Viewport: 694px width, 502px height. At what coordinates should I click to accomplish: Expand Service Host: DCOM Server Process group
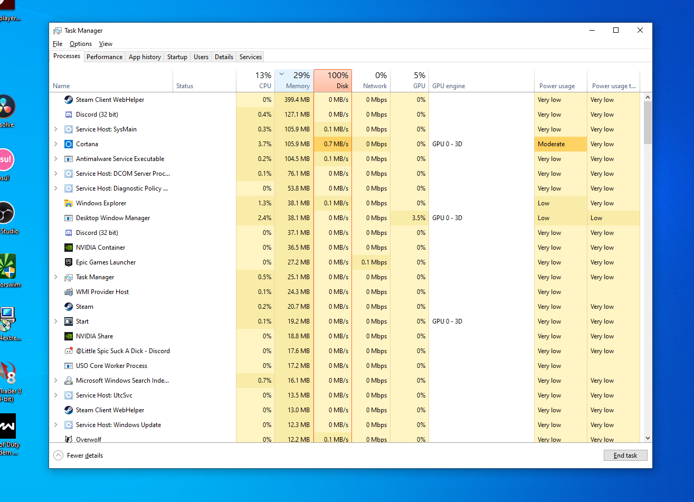coord(56,174)
